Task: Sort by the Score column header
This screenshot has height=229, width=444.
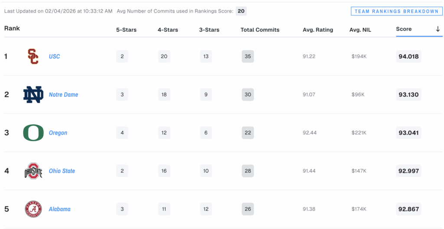Action: [x=404, y=29]
